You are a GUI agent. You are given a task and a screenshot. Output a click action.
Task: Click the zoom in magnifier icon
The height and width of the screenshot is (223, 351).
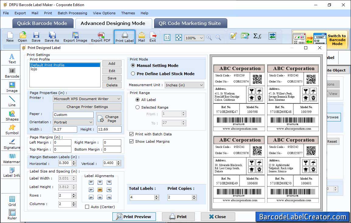coord(209,38)
